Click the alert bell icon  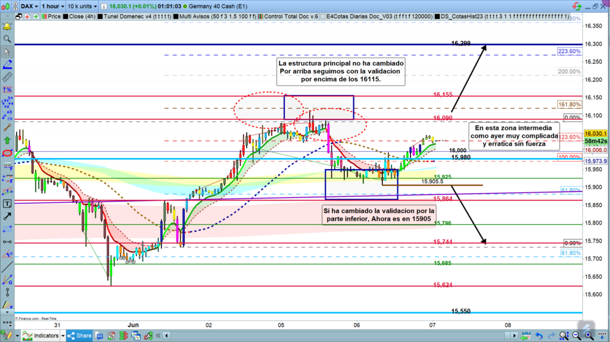tap(7, 27)
